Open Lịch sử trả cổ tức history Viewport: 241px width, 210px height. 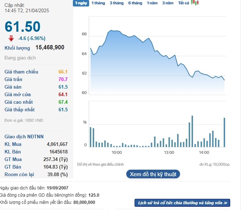pos(182,203)
